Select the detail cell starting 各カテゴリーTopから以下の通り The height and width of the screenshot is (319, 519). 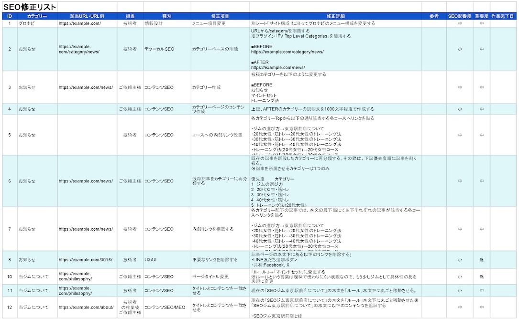(x=336, y=135)
